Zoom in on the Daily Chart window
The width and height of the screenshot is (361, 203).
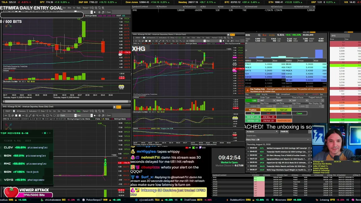pos(96,111)
